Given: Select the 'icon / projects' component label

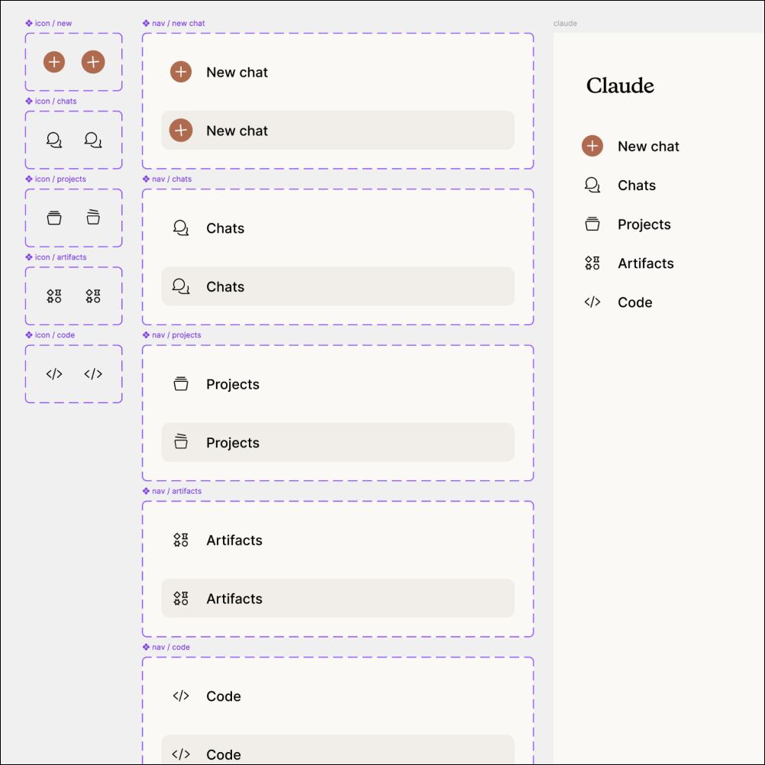Looking at the screenshot, I should coord(56,179).
